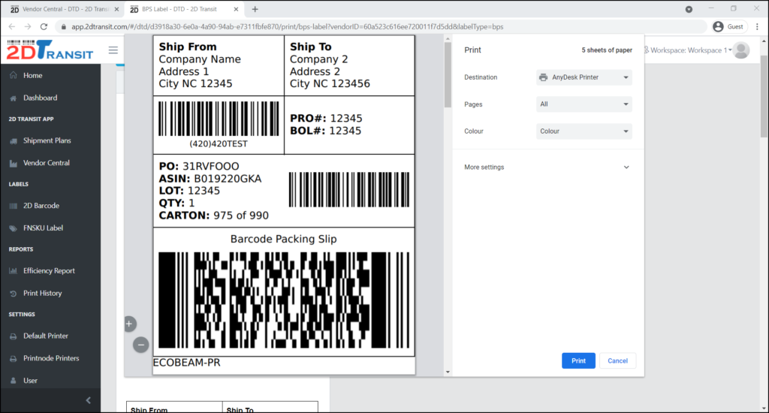
Task: Expand More settings
Action: pyautogui.click(x=547, y=167)
